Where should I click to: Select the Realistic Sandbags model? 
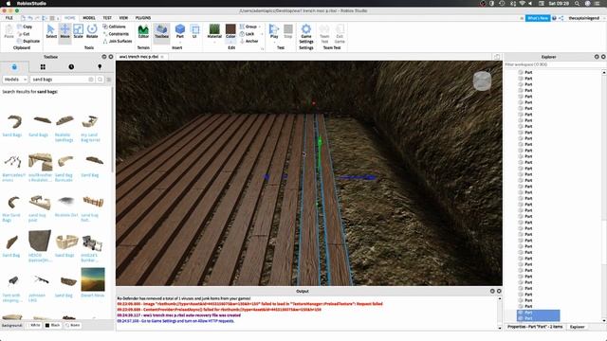(64, 129)
